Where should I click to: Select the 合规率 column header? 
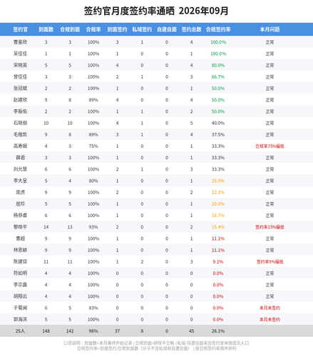point(93,29)
